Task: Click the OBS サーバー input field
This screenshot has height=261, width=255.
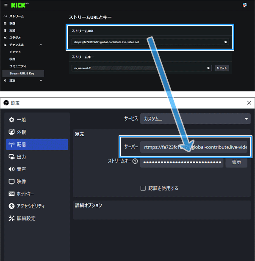Action: coord(194,147)
